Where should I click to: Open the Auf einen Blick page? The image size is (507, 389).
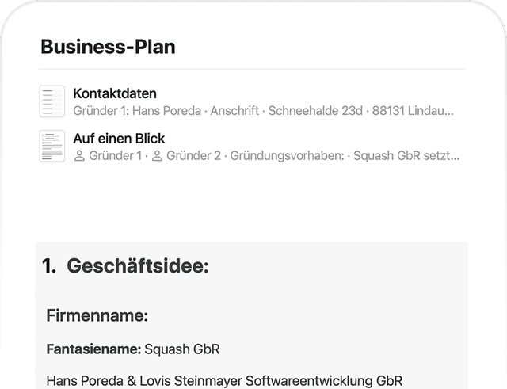pyautogui.click(x=119, y=139)
